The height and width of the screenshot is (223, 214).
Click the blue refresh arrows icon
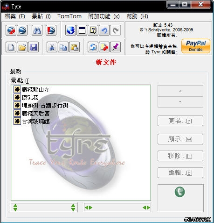click(x=93, y=47)
